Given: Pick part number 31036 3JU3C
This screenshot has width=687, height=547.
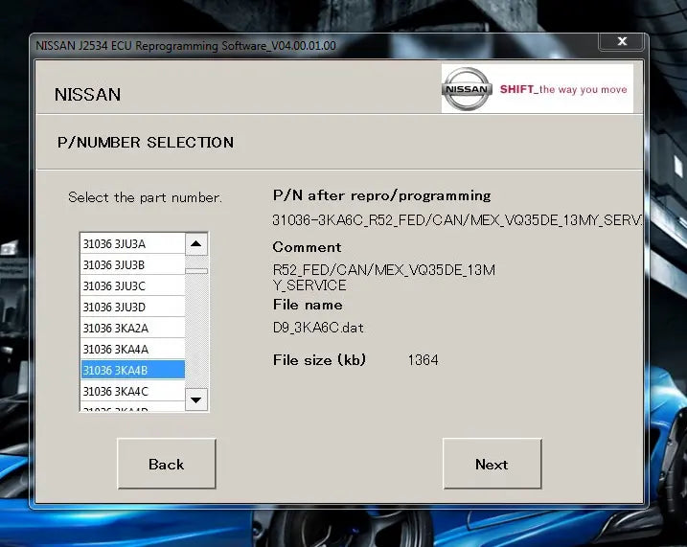Looking at the screenshot, I should 132,286.
